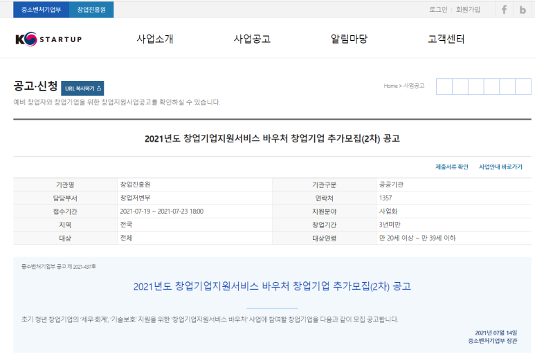Image resolution: width=535 pixels, height=356 pixels.
Task: Select the 전국 region value
Action: point(126,225)
